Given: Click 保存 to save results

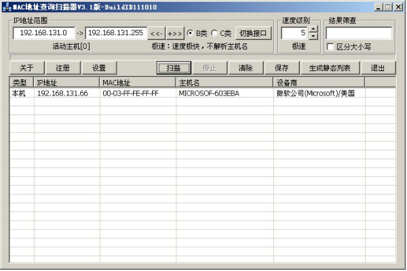Looking at the screenshot, I should [282, 68].
